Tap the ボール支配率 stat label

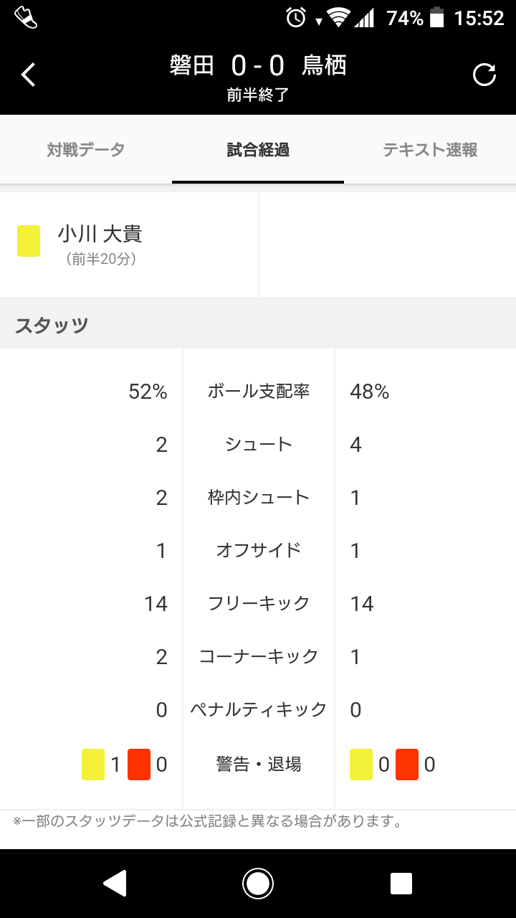(x=258, y=392)
